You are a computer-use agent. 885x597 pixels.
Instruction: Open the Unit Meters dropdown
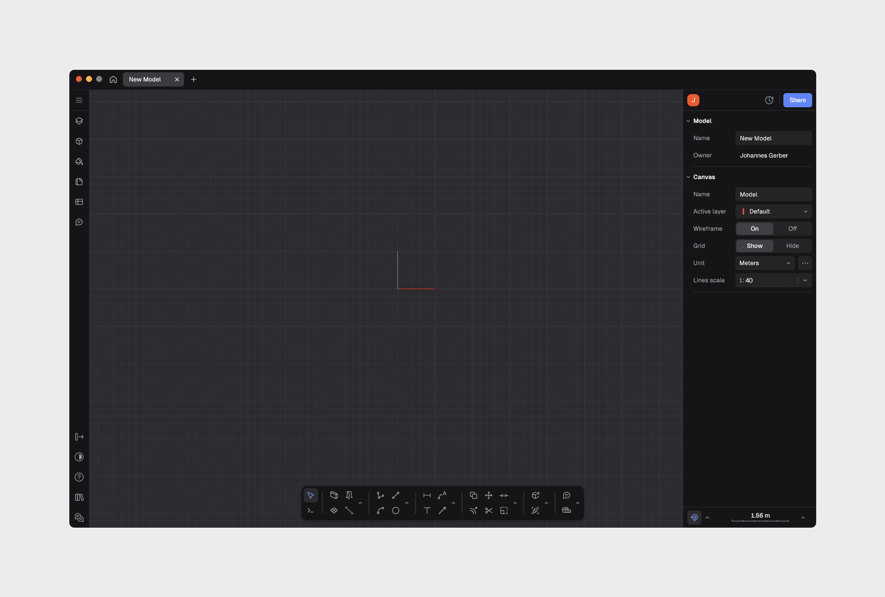pyautogui.click(x=765, y=263)
